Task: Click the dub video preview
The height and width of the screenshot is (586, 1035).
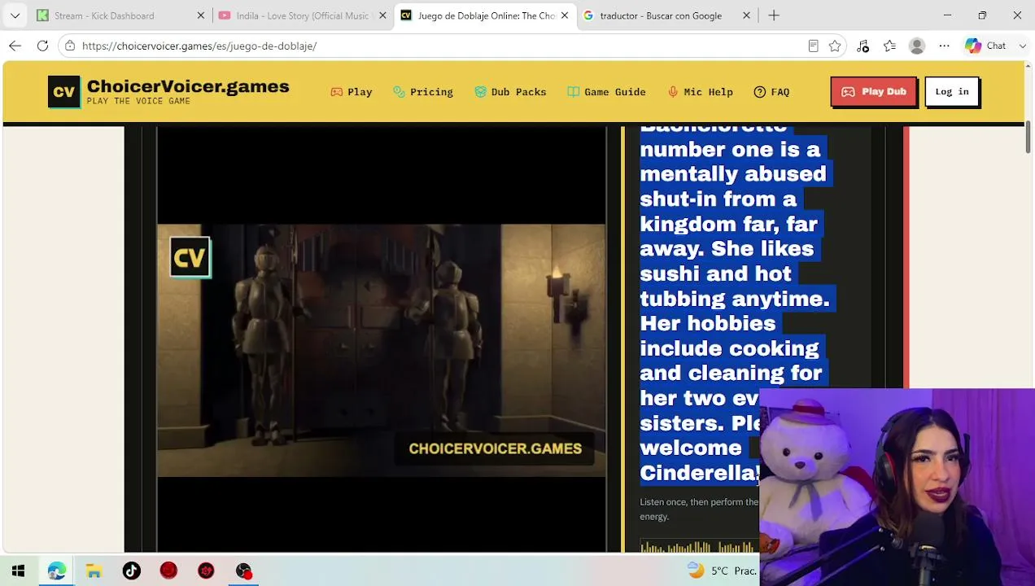Action: click(x=381, y=350)
